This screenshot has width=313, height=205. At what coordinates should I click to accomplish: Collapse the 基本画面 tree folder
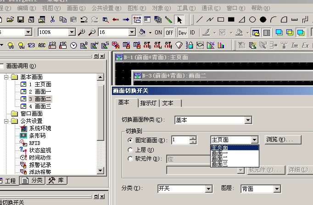pyautogui.click(x=7, y=77)
